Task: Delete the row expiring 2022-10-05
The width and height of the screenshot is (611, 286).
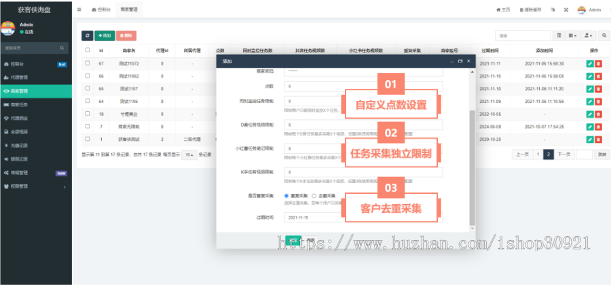Action: (x=598, y=114)
